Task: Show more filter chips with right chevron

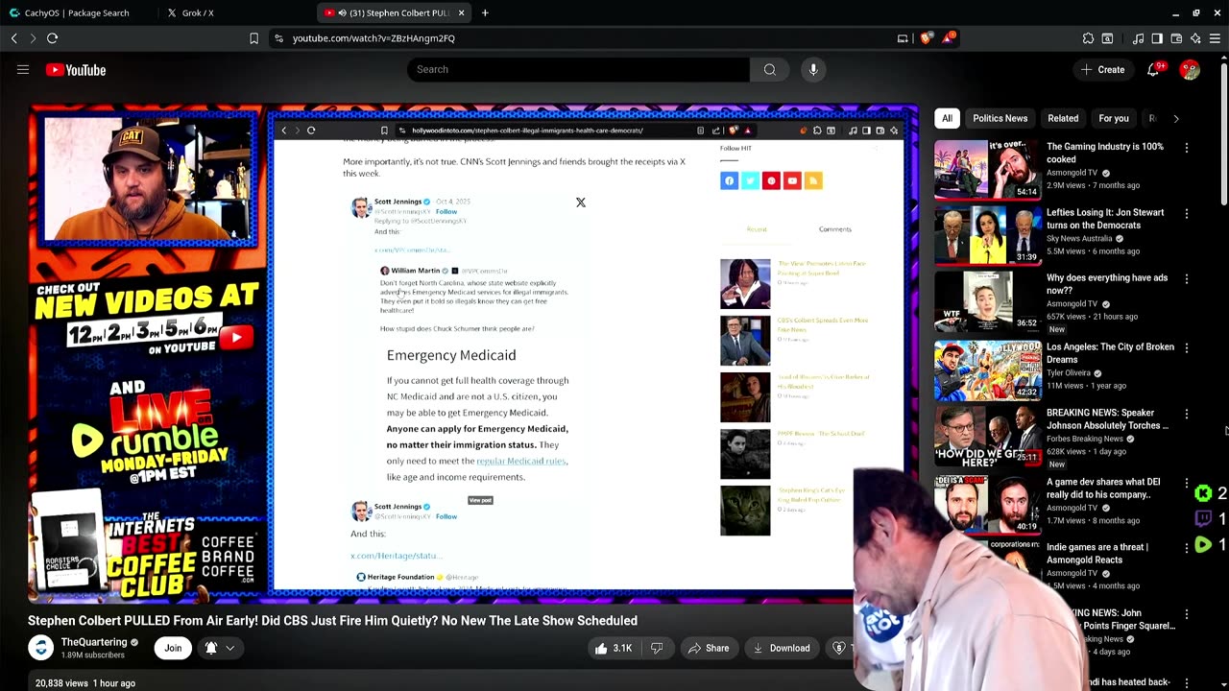Action: [x=1176, y=118]
